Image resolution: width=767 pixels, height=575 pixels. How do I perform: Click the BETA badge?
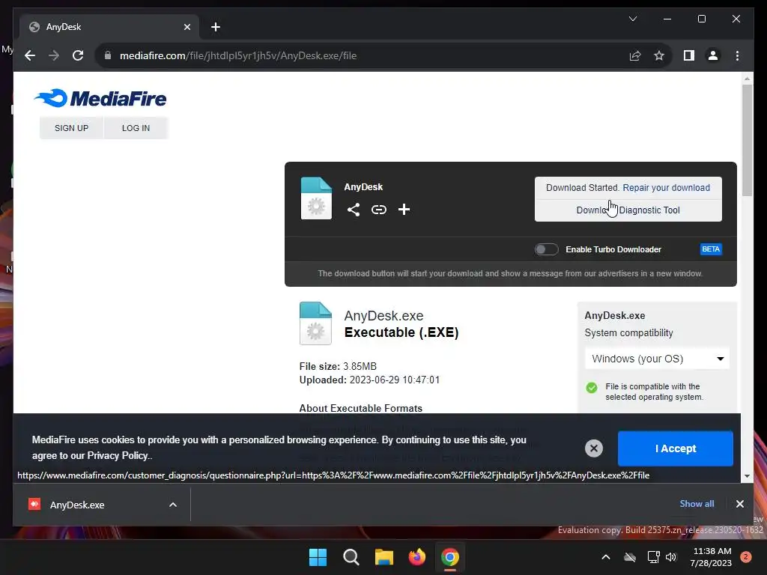[x=711, y=249]
